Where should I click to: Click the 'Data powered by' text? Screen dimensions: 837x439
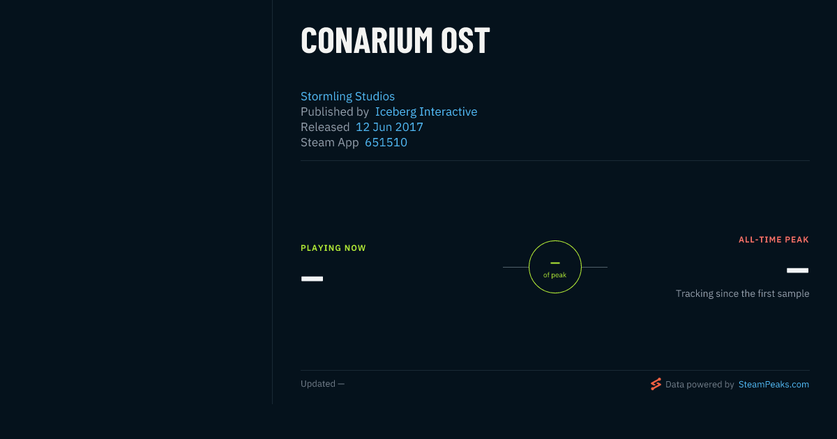(x=700, y=384)
